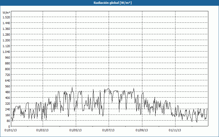The height and width of the screenshot is (137, 219).
Task: Click the 640 y-axis value
Action: tap(8, 81)
